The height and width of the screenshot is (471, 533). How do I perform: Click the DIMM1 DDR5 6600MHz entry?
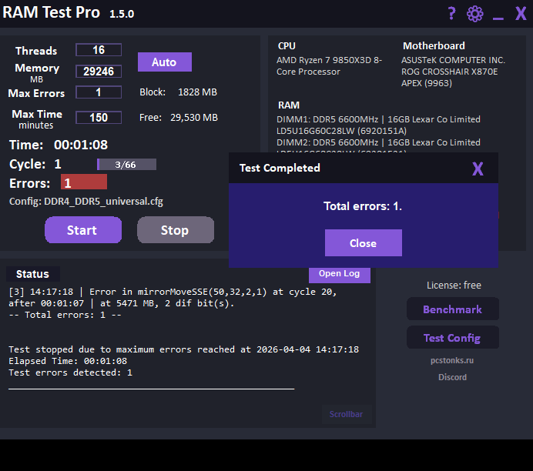[378, 125]
